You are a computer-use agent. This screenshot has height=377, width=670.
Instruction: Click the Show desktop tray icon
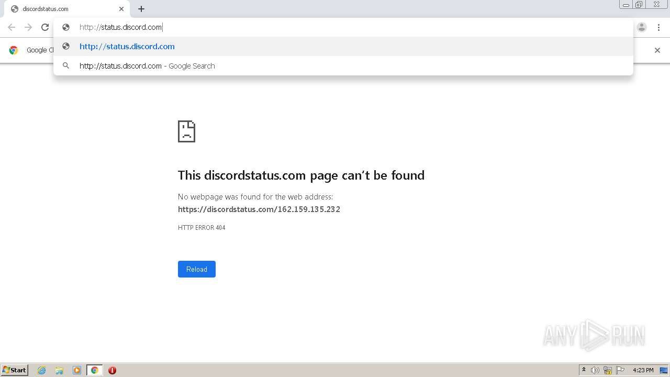click(664, 370)
